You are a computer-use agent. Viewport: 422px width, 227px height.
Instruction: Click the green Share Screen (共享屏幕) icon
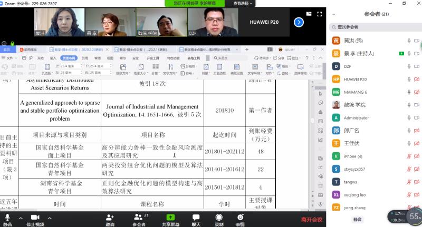(170, 219)
